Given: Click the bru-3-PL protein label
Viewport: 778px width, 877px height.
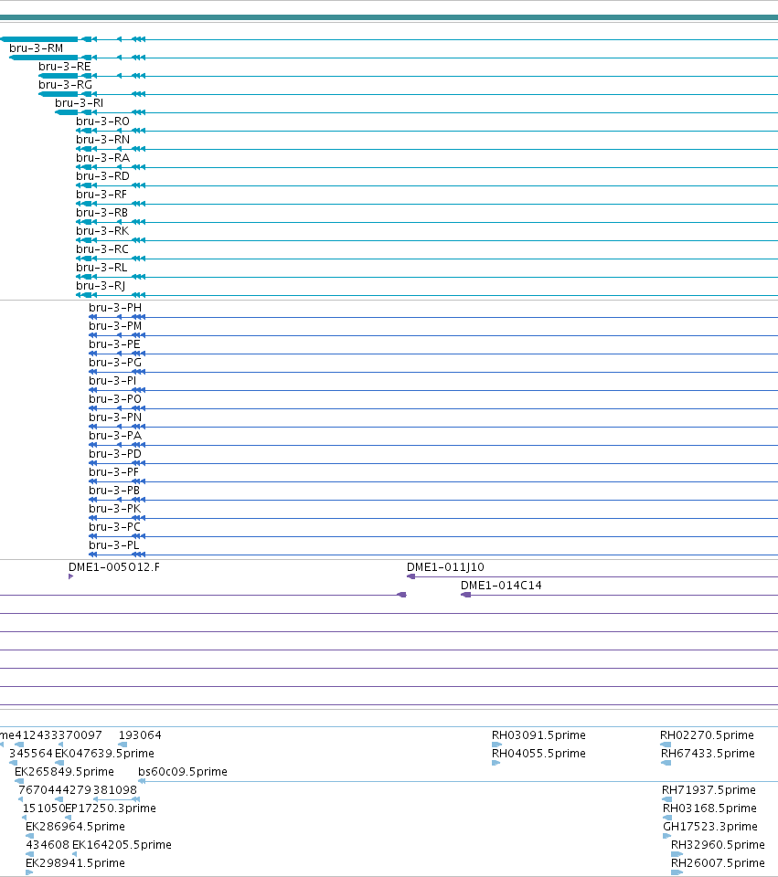Looking at the screenshot, I should click(114, 545).
